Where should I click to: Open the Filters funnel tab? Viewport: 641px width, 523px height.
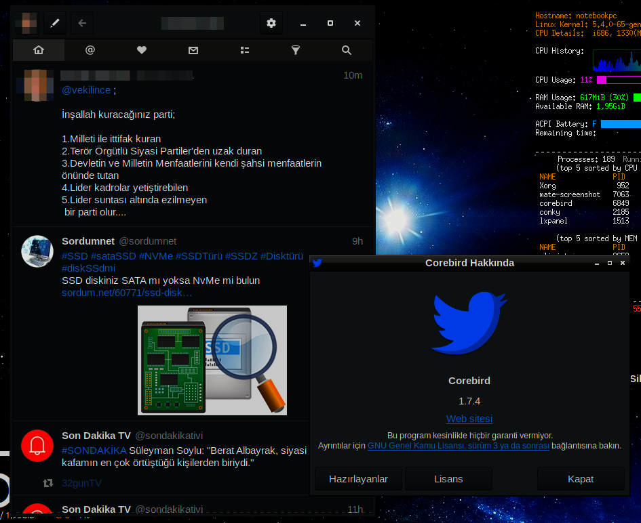296,50
